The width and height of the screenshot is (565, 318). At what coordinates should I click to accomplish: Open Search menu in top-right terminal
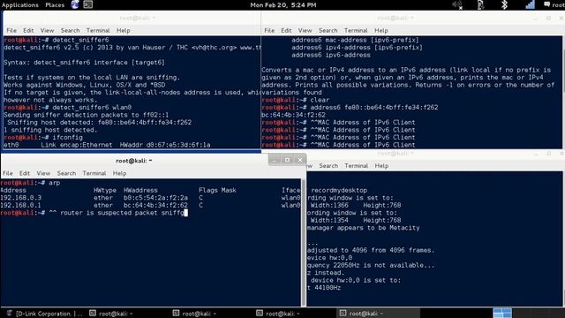pos(328,31)
